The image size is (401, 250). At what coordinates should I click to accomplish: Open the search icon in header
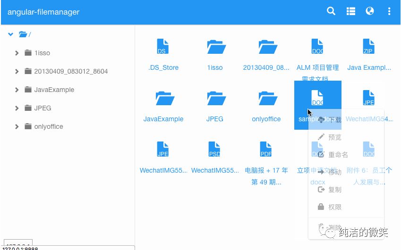click(331, 11)
